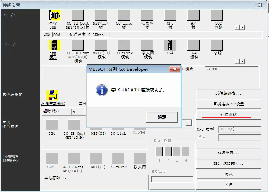Select multi-CPU slot 4
269x192 pixels.
[186, 152]
